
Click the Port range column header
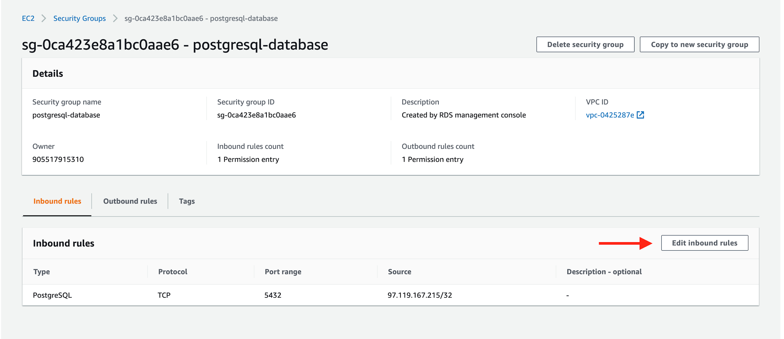283,272
